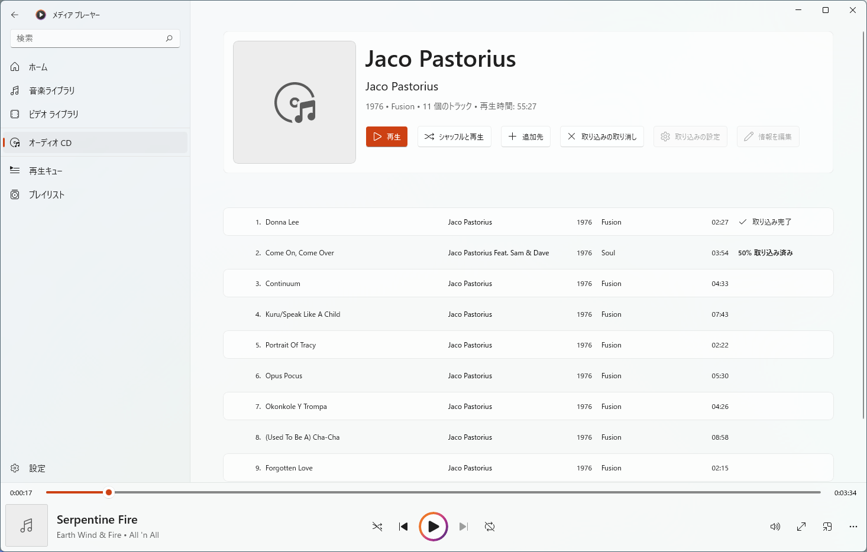Viewport: 867px width, 552px height.
Task: Switch to full screen view
Action: point(801,527)
